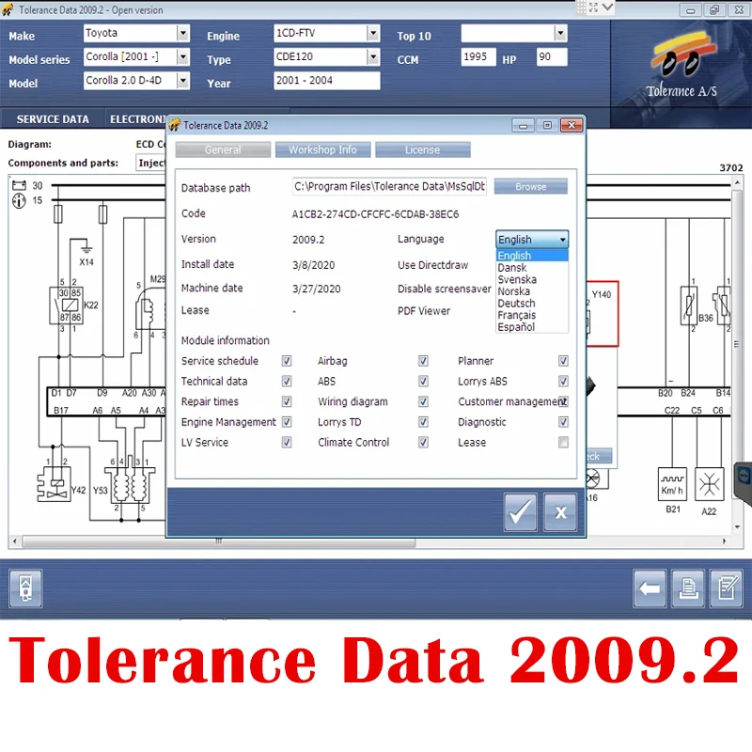The width and height of the screenshot is (752, 752).
Task: Collapse the Language combo box showing English
Action: click(x=532, y=240)
